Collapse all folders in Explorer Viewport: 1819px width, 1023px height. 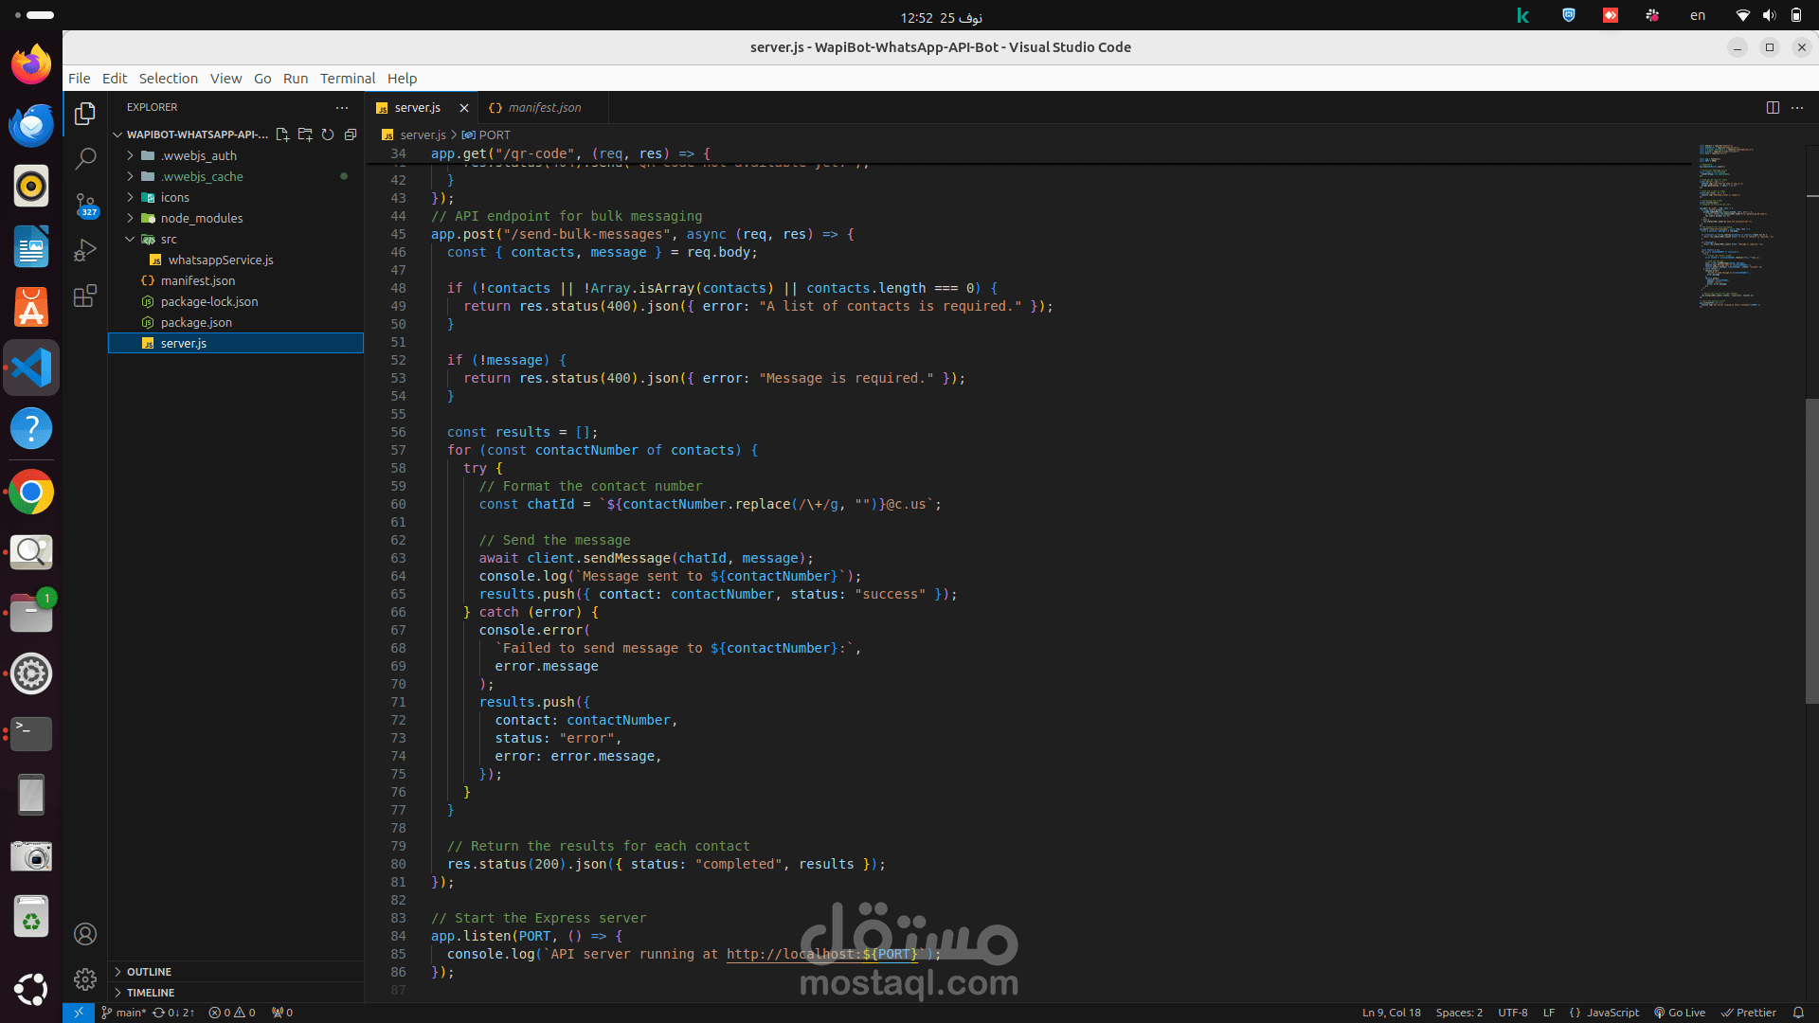pyautogui.click(x=351, y=135)
